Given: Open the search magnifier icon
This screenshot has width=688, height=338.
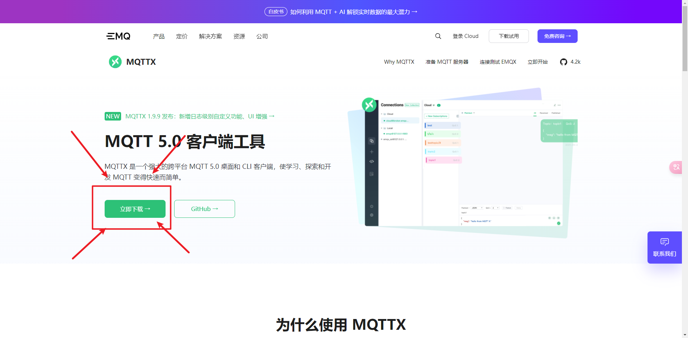Looking at the screenshot, I should 438,36.
